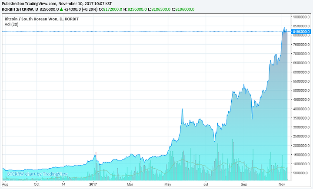Screen dimensions: 313x189
Task: Click the 2500000.0 price axis label
Action: click(x=301, y=137)
